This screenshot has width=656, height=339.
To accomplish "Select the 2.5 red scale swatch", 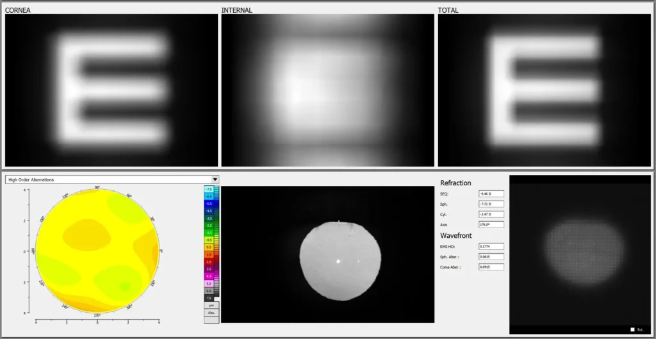I will (x=209, y=261).
